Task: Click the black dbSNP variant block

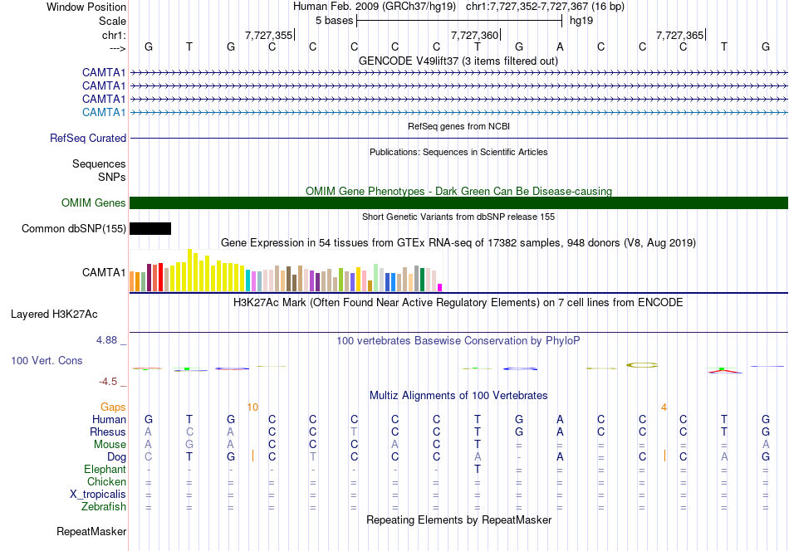Action: (x=150, y=229)
